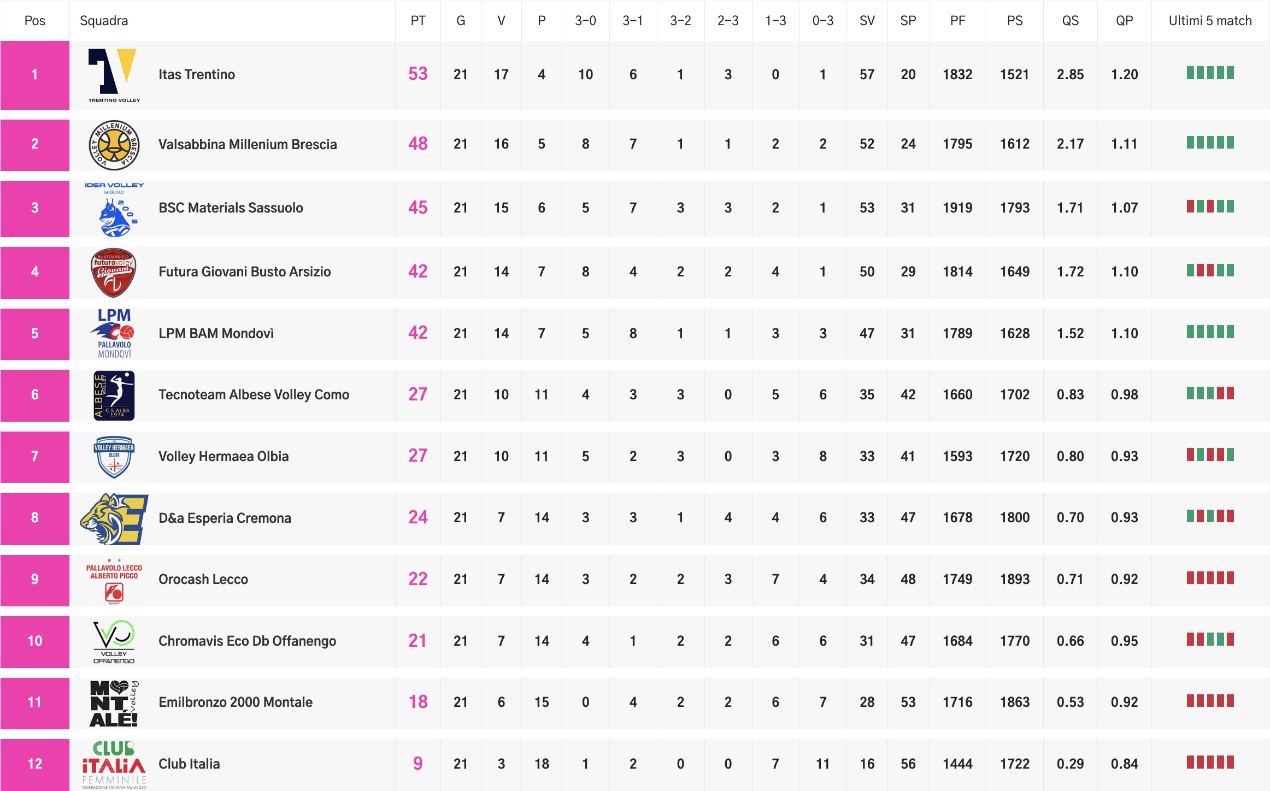Click the Itas Trentino team logo

[114, 75]
